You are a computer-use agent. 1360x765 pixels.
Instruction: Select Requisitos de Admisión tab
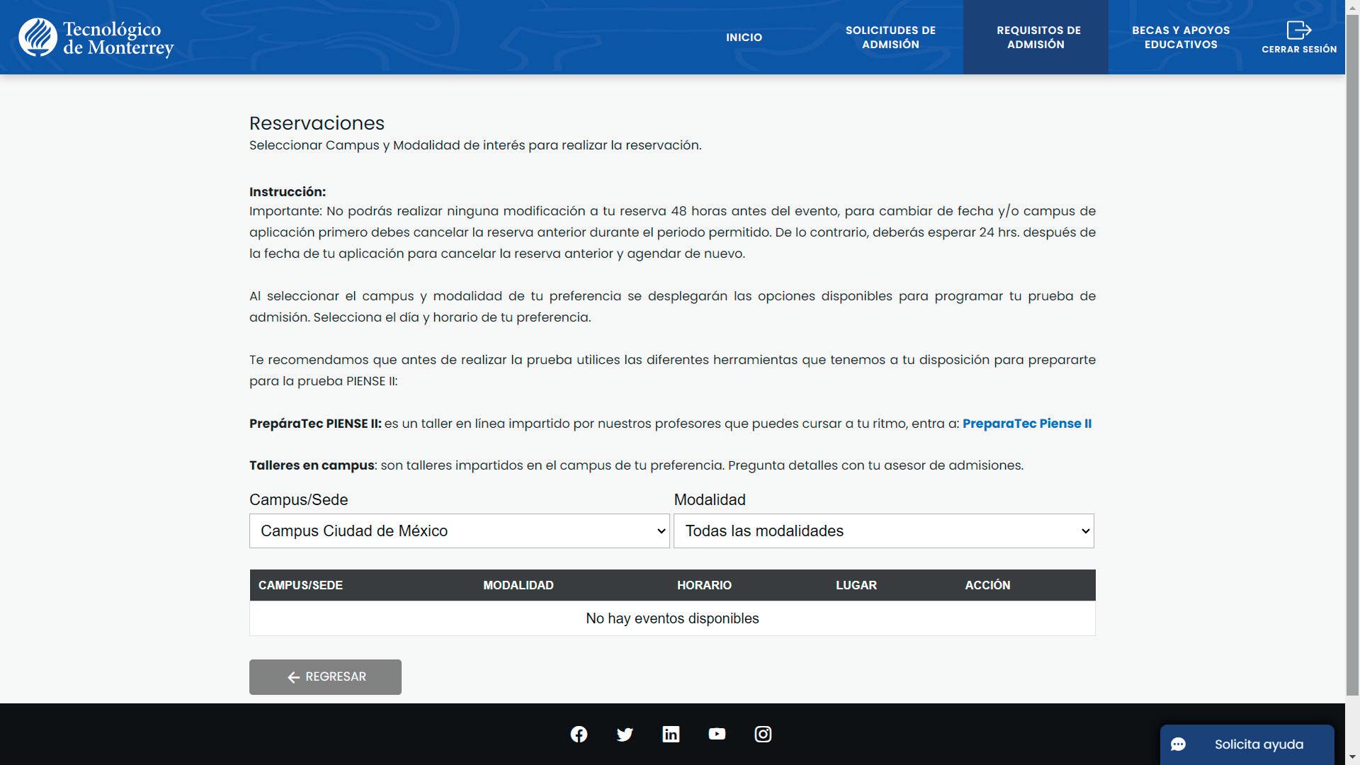coord(1038,38)
